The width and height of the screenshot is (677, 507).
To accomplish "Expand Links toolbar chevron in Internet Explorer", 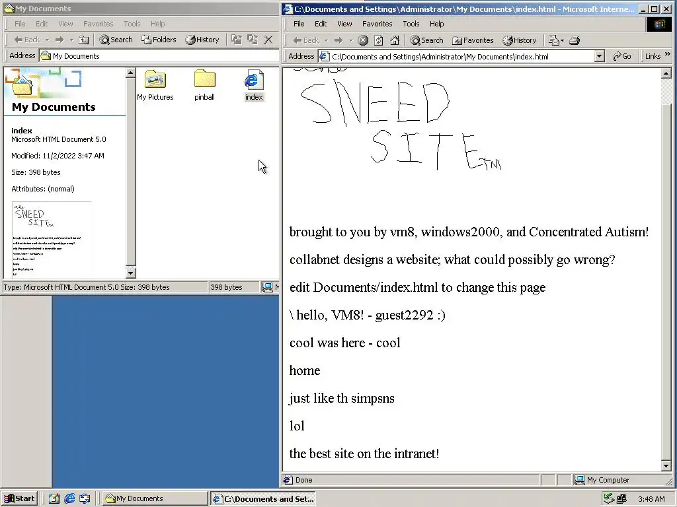I will [x=668, y=54].
